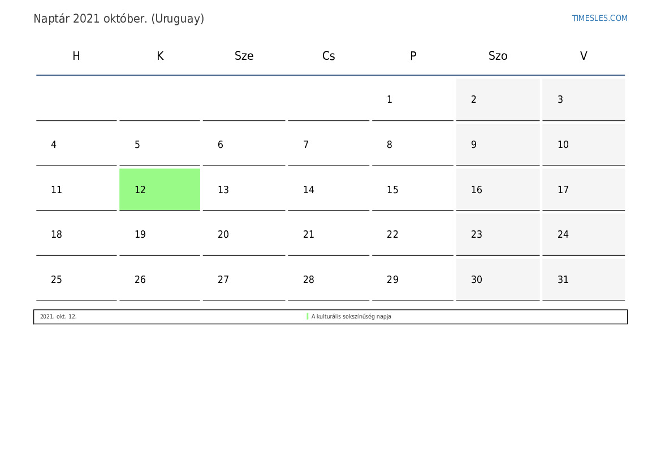Select the date October 1

pyautogui.click(x=413, y=99)
